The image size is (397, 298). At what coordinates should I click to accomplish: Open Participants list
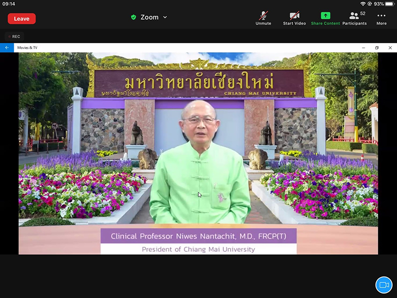point(354,18)
